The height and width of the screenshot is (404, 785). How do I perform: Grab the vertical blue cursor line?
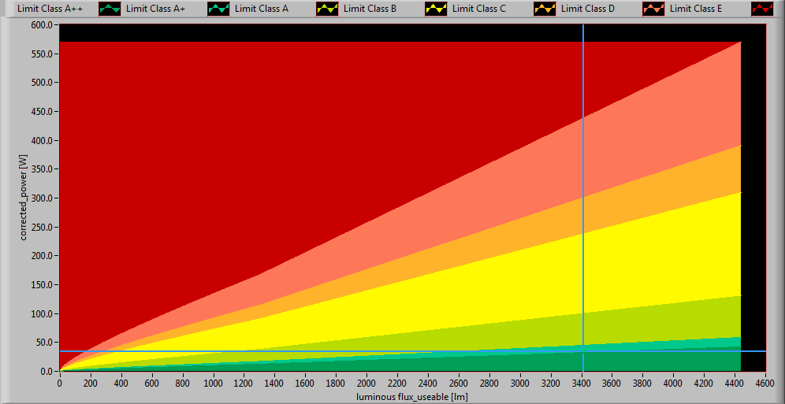(583, 158)
